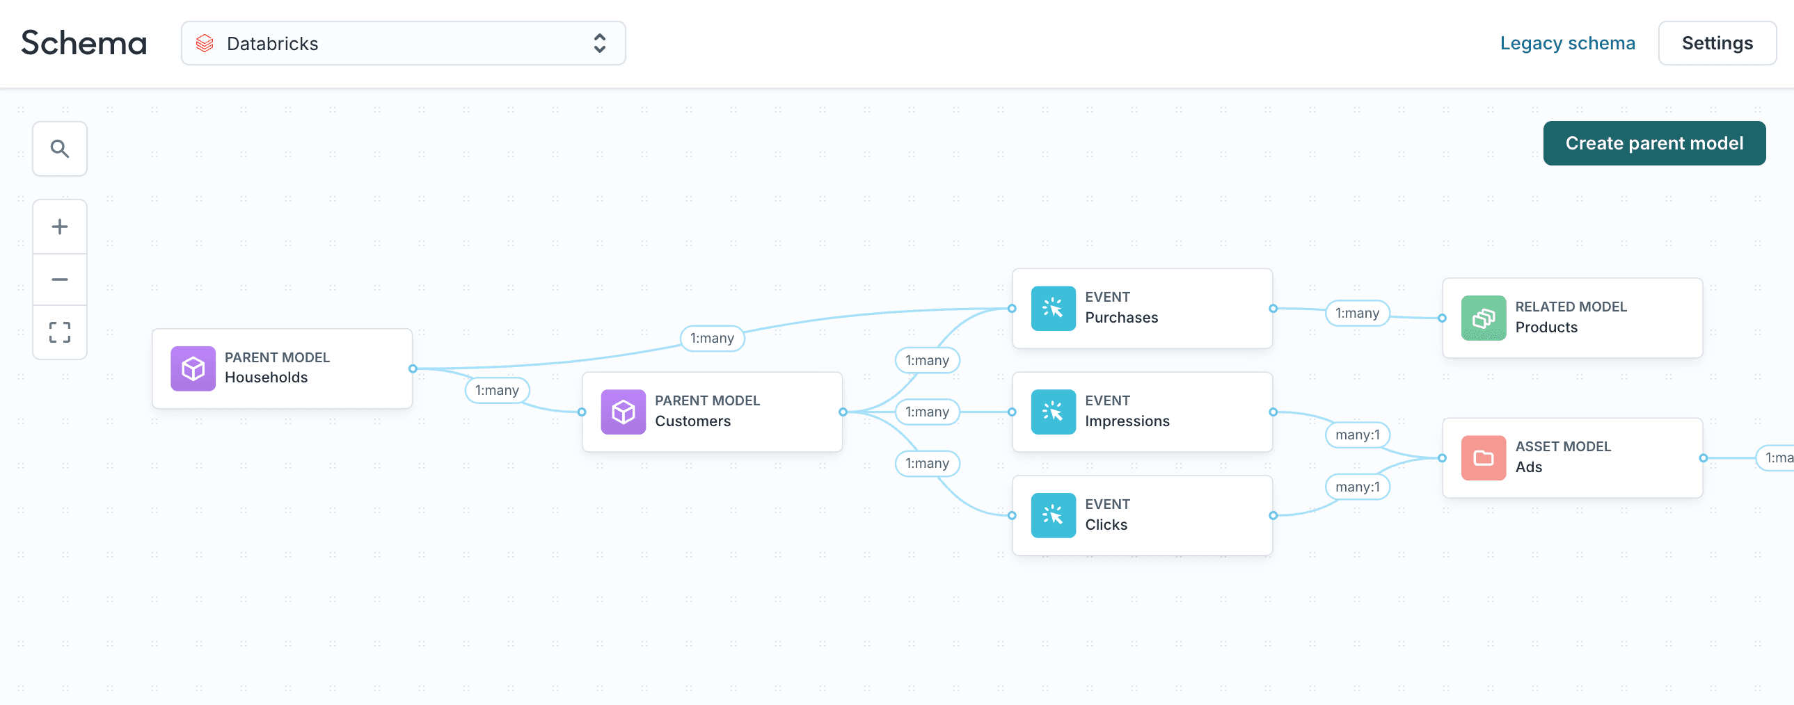The height and width of the screenshot is (705, 1794).
Task: Click the 1:many label between Purchases and Products
Action: tap(1357, 313)
